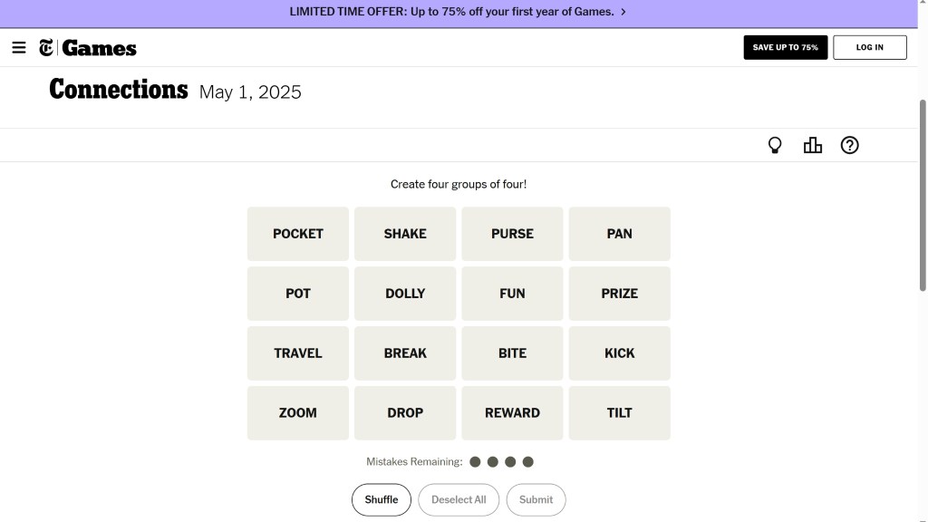Toggle the ZOOM word tile
The height and width of the screenshot is (522, 928).
coord(298,413)
